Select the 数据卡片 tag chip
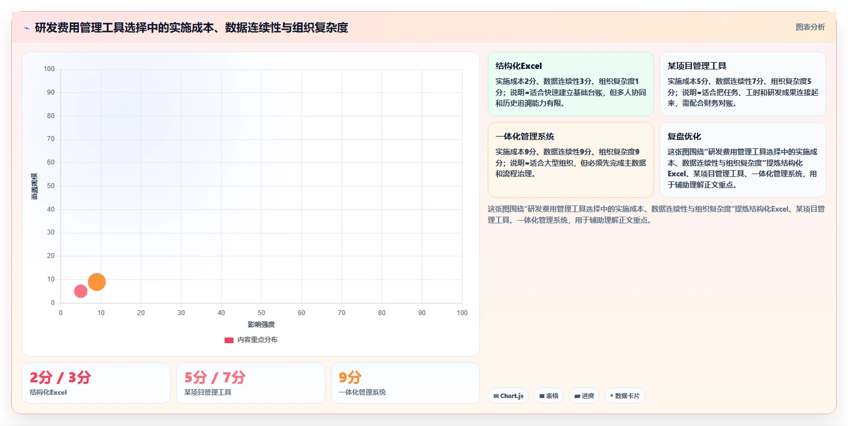The width and height of the screenshot is (848, 426). (625, 396)
